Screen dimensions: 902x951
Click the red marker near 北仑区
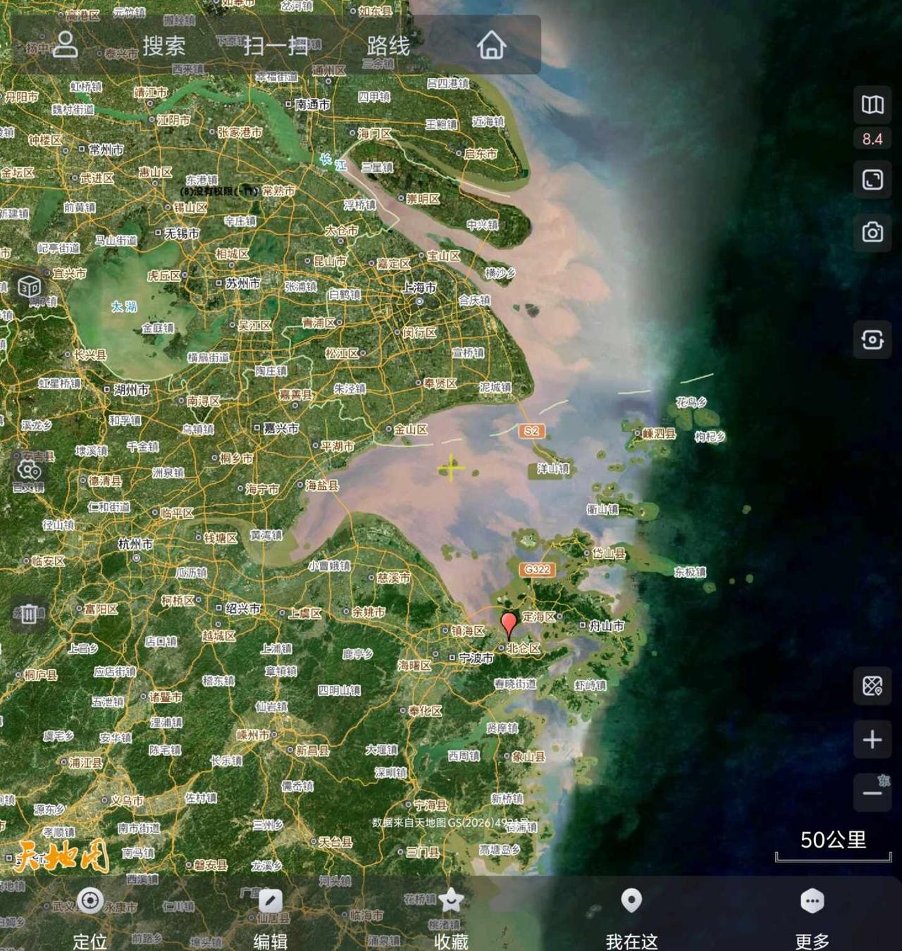coord(508,625)
